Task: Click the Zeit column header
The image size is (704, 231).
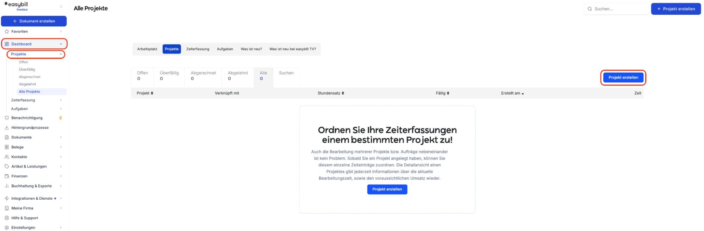Action: [638, 93]
